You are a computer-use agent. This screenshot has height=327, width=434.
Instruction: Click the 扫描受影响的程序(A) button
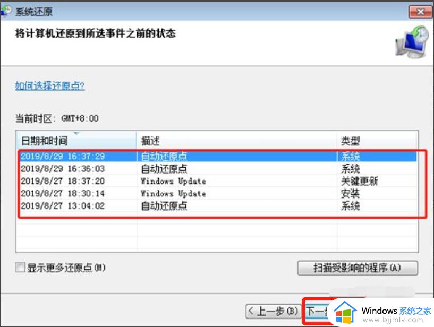click(358, 268)
